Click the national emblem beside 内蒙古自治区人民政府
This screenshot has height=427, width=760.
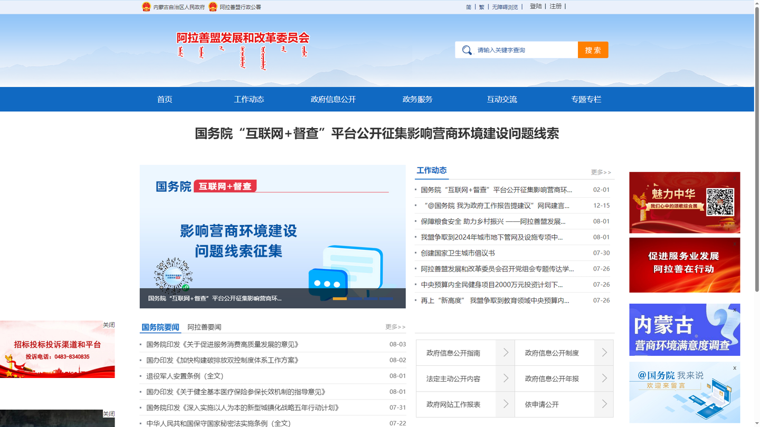(146, 7)
